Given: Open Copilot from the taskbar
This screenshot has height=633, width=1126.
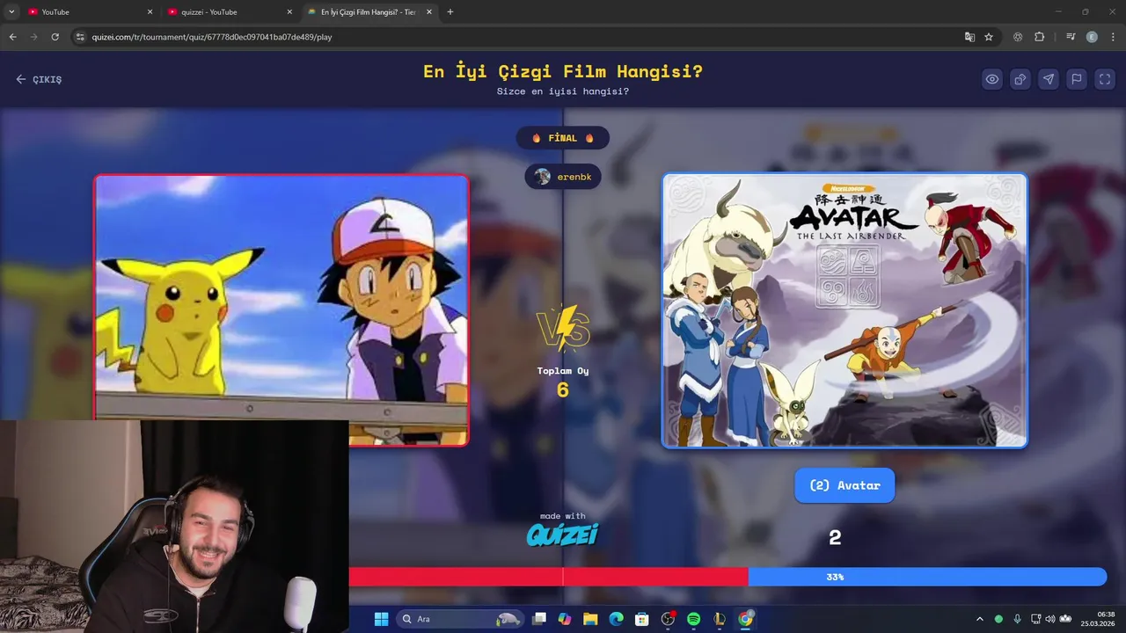Looking at the screenshot, I should pos(565,619).
